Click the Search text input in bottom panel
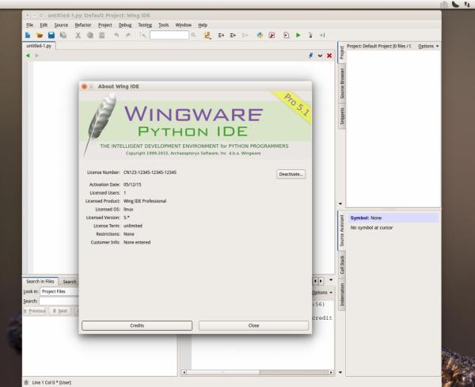Image resolution: width=475 pixels, height=387 pixels. 59,302
